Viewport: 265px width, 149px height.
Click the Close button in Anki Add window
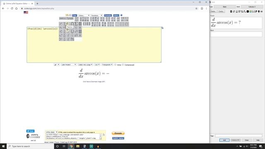247,140
